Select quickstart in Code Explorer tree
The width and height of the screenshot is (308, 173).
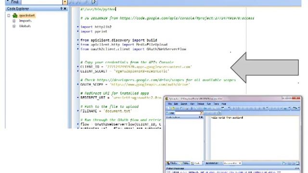pyautogui.click(x=27, y=15)
